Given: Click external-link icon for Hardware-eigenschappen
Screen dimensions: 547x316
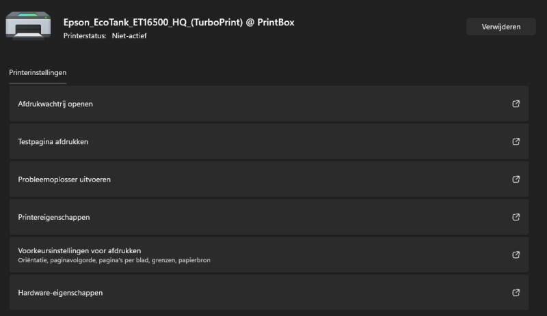Looking at the screenshot, I should coord(516,293).
